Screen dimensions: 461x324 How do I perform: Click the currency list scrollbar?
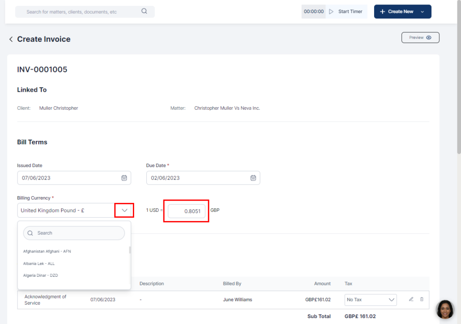click(130, 250)
